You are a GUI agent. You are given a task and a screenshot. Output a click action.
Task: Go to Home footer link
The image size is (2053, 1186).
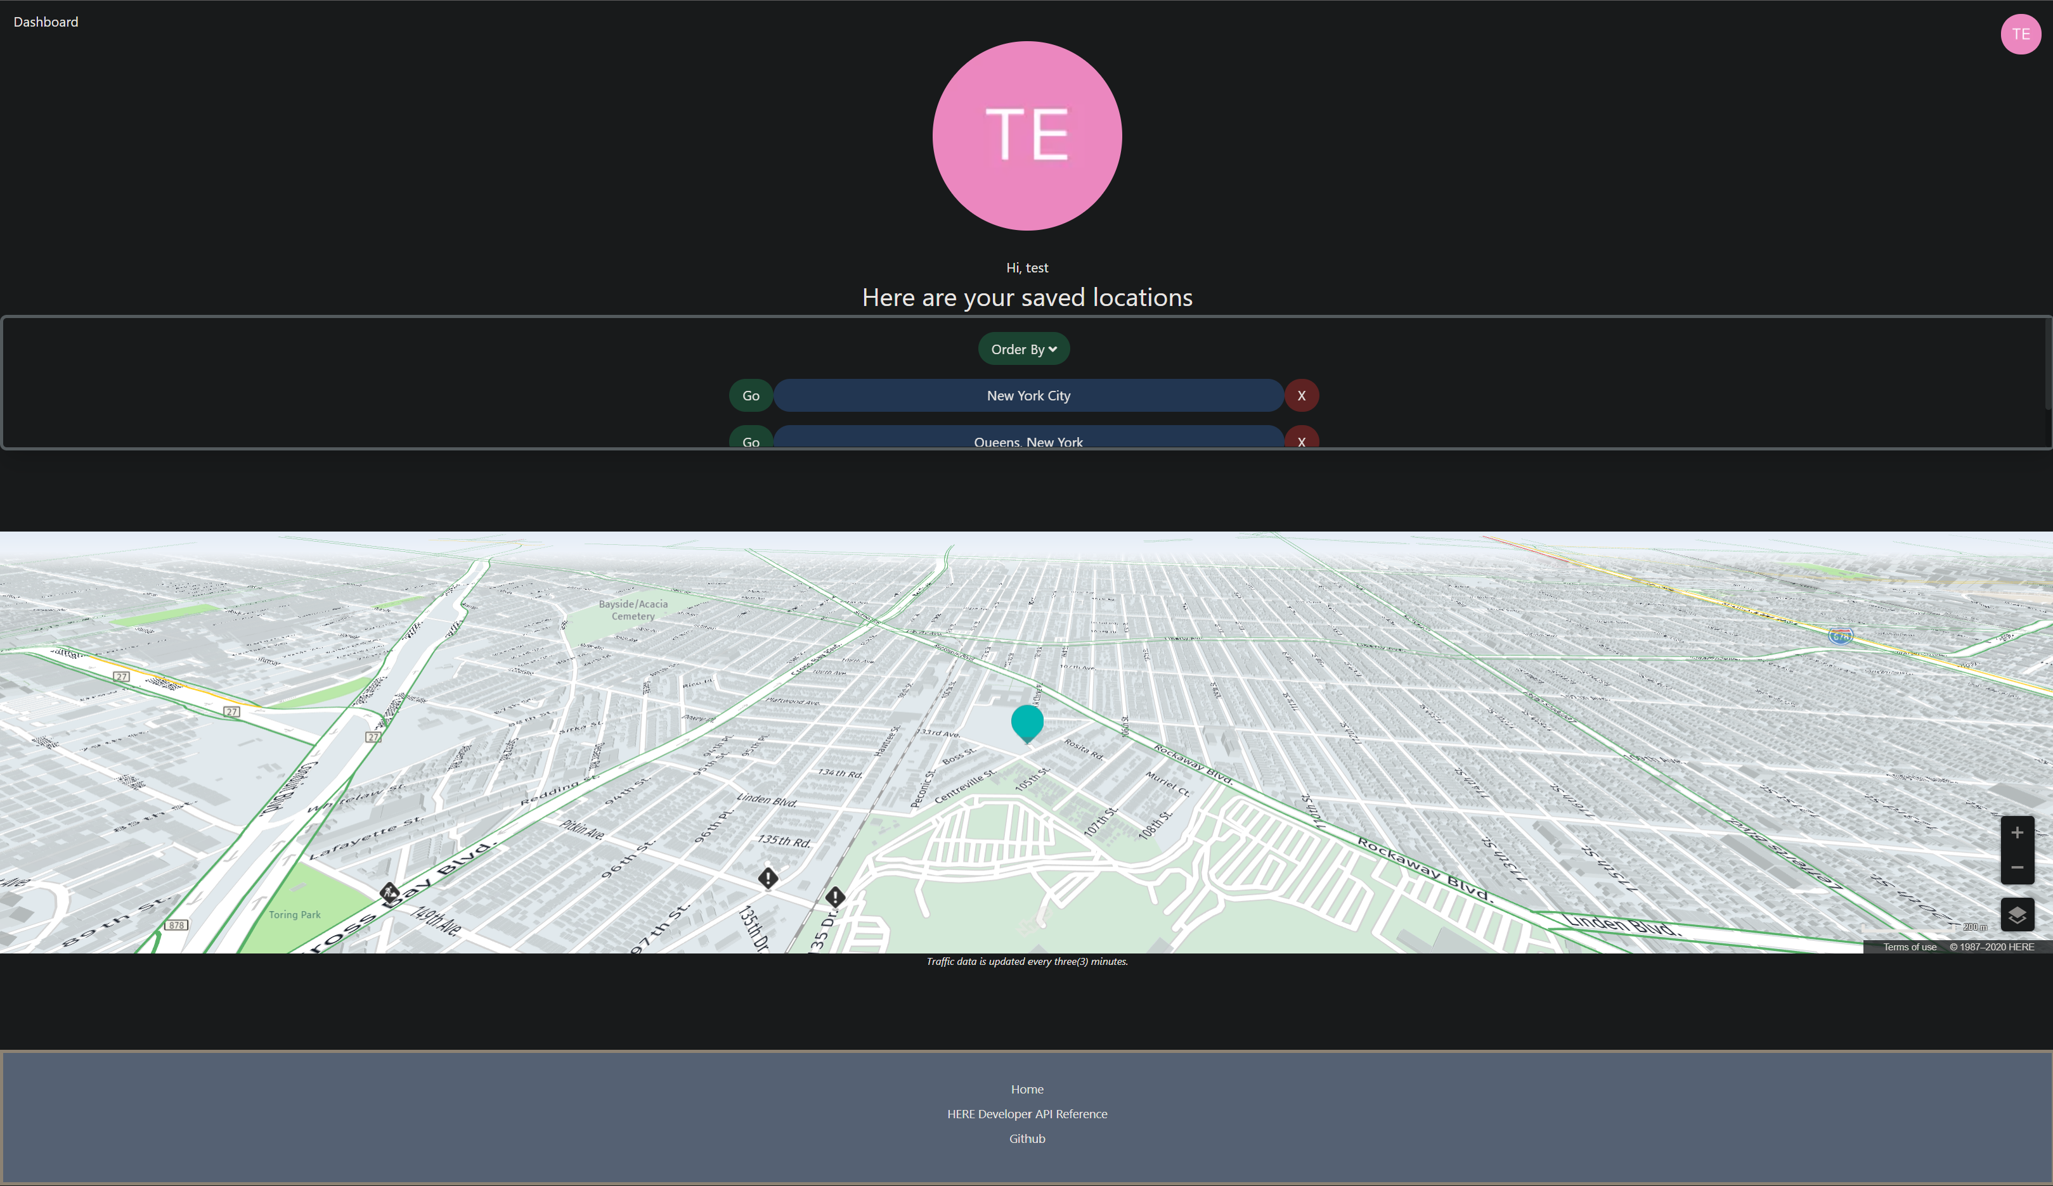click(1026, 1089)
